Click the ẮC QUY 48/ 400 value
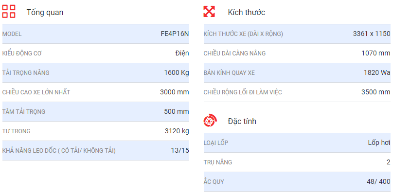 [x=378, y=182]
